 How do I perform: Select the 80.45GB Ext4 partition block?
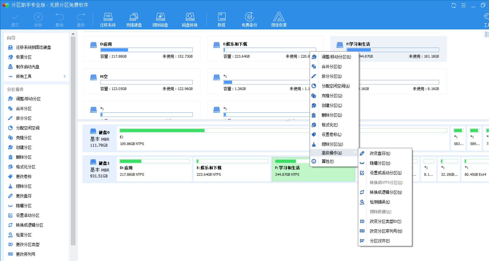tap(475, 169)
